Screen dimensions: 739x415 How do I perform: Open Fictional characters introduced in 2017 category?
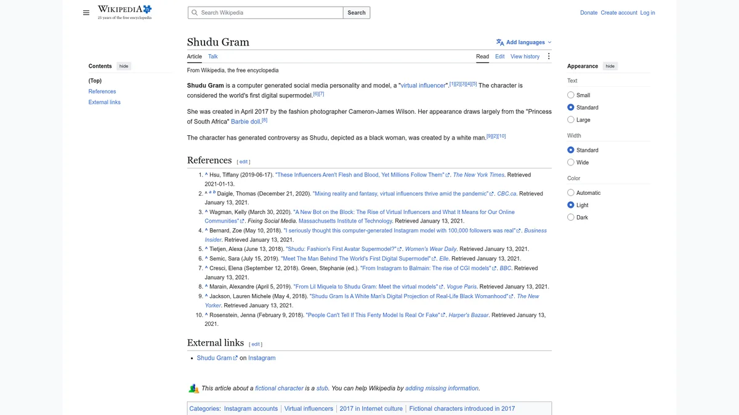pos(462,409)
